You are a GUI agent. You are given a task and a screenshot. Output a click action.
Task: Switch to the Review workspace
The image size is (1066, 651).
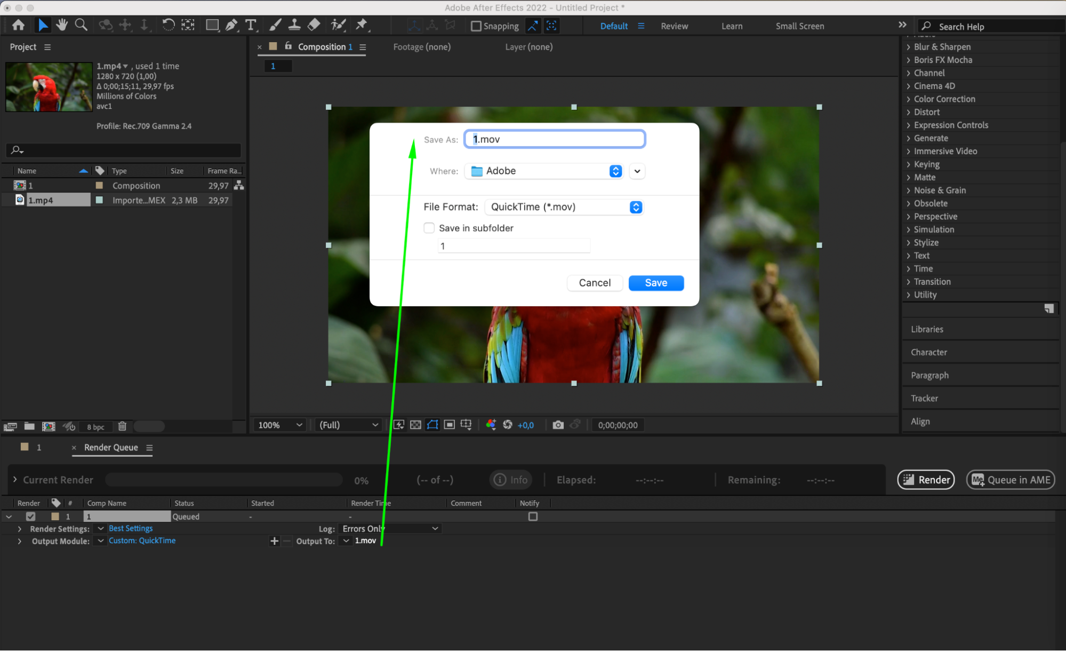pyautogui.click(x=674, y=26)
